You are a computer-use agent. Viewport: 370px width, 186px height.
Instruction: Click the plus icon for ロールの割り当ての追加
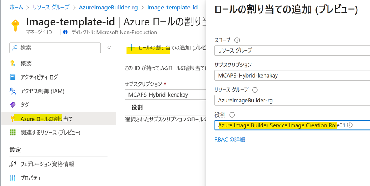click(x=131, y=48)
